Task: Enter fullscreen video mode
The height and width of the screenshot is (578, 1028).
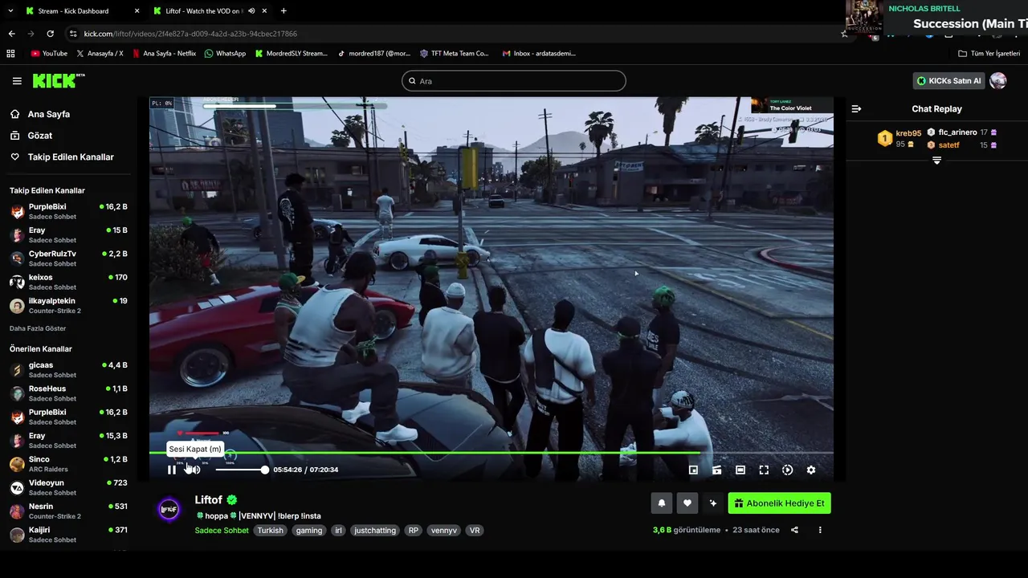Action: 764,470
